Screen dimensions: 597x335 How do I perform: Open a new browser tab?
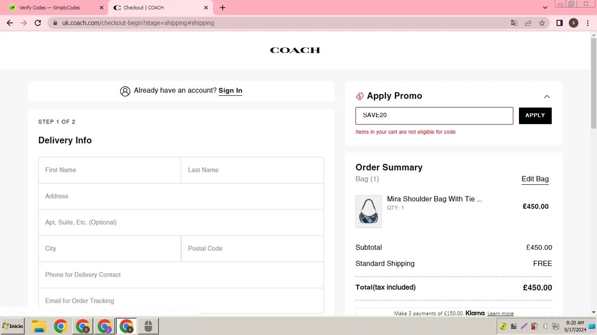tap(222, 8)
